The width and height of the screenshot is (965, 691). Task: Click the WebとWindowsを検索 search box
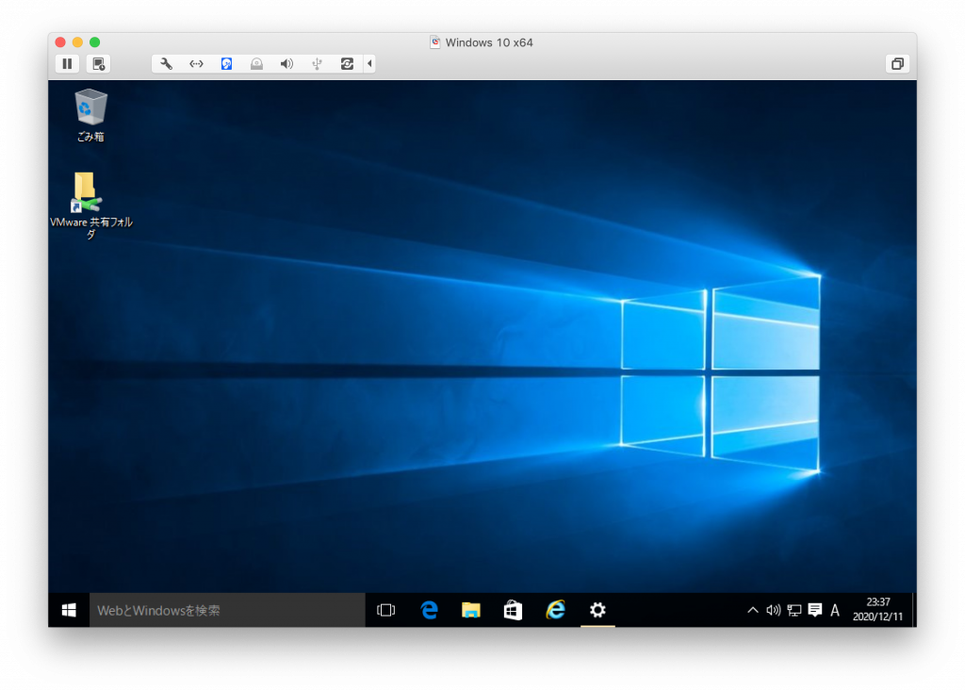click(228, 610)
